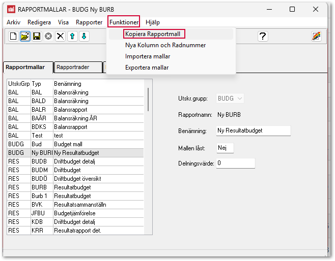The width and height of the screenshot is (335, 261).
Task: Switch to the Rapportrader tab
Action: point(78,68)
